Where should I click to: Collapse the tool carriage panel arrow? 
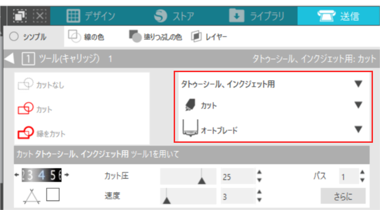click(10, 59)
